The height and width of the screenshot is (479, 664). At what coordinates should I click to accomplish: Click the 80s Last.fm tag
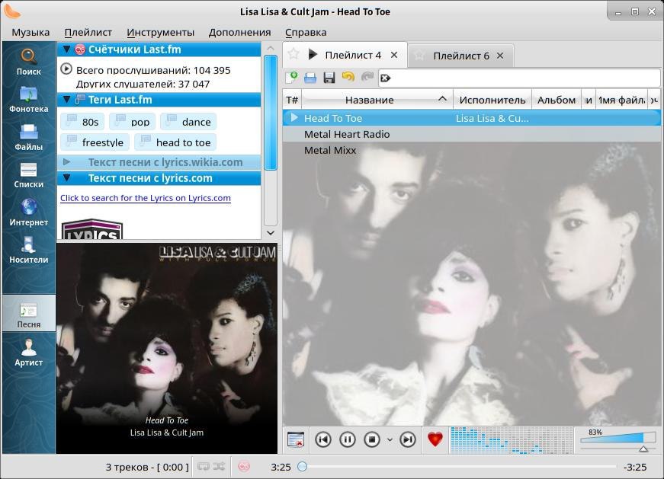click(82, 122)
